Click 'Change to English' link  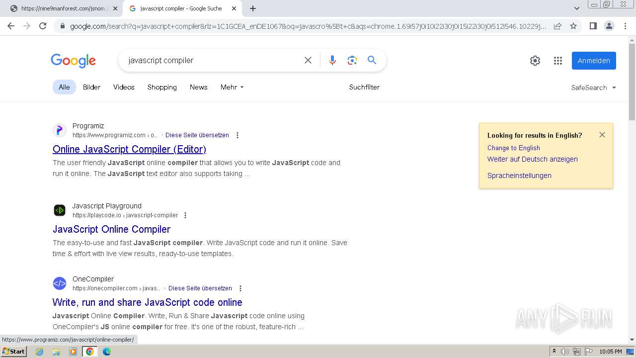[x=513, y=148]
